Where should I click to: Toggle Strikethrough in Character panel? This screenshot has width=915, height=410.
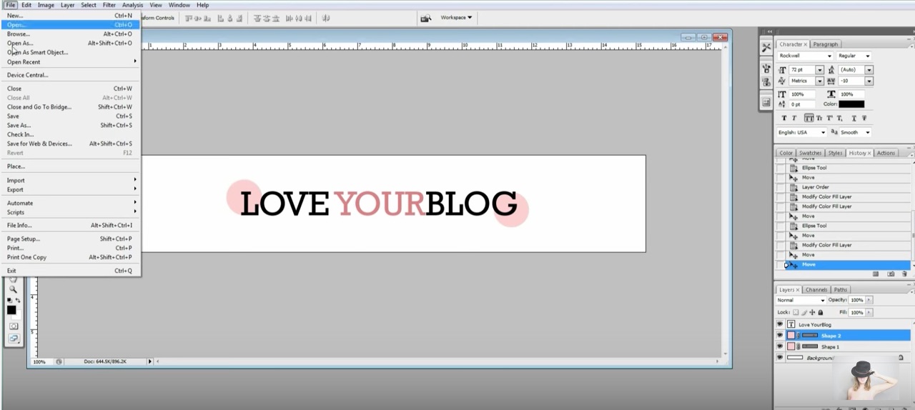864,118
